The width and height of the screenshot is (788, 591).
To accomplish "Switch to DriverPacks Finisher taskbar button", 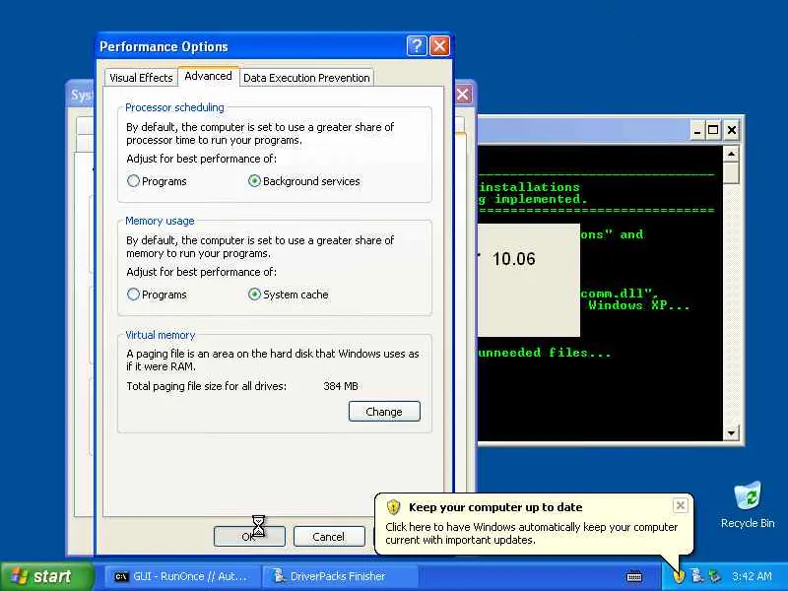I will 340,576.
